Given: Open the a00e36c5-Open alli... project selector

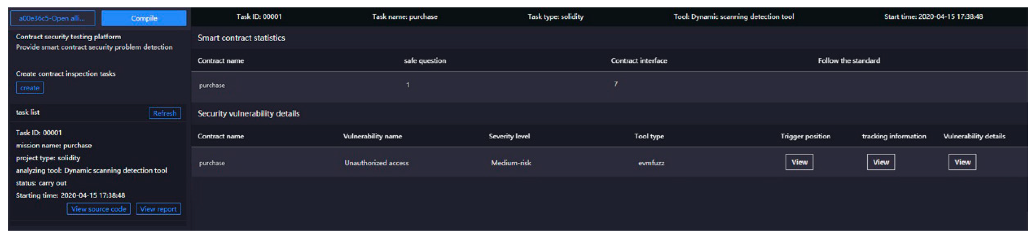Looking at the screenshot, I should [x=52, y=18].
